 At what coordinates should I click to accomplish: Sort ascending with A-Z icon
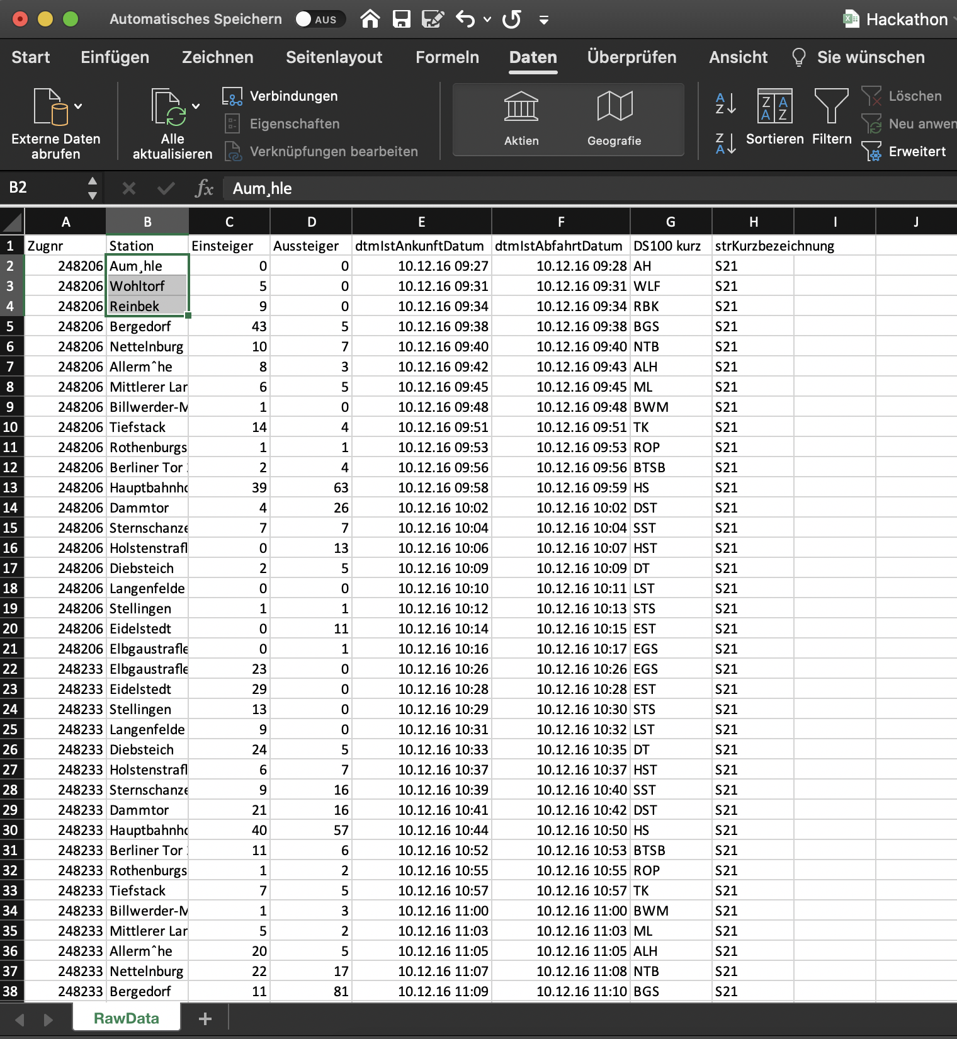[x=725, y=104]
